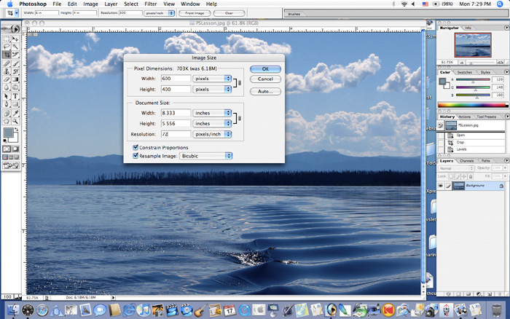Select the Gradient tool
The height and width of the screenshot is (319, 510).
coord(15,79)
